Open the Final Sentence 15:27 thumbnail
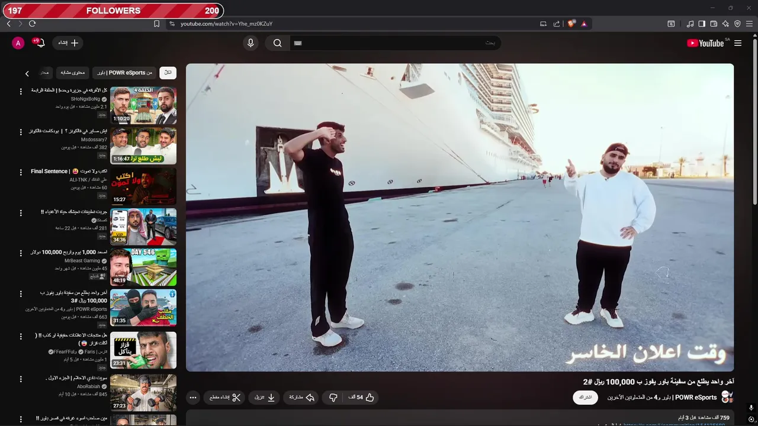The height and width of the screenshot is (426, 758). coord(143,186)
